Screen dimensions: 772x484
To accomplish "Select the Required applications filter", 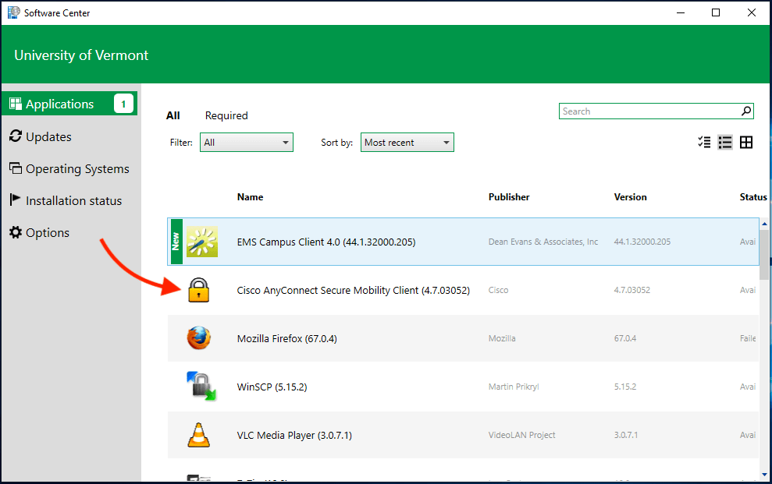I will click(226, 115).
